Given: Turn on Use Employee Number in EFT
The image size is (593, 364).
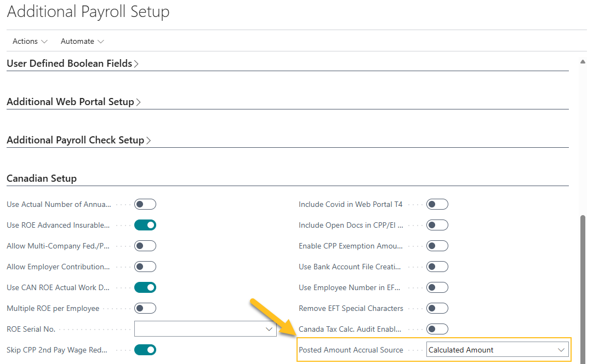Looking at the screenshot, I should coord(437,287).
